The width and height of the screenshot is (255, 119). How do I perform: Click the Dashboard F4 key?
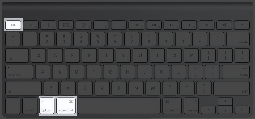click(x=83, y=25)
